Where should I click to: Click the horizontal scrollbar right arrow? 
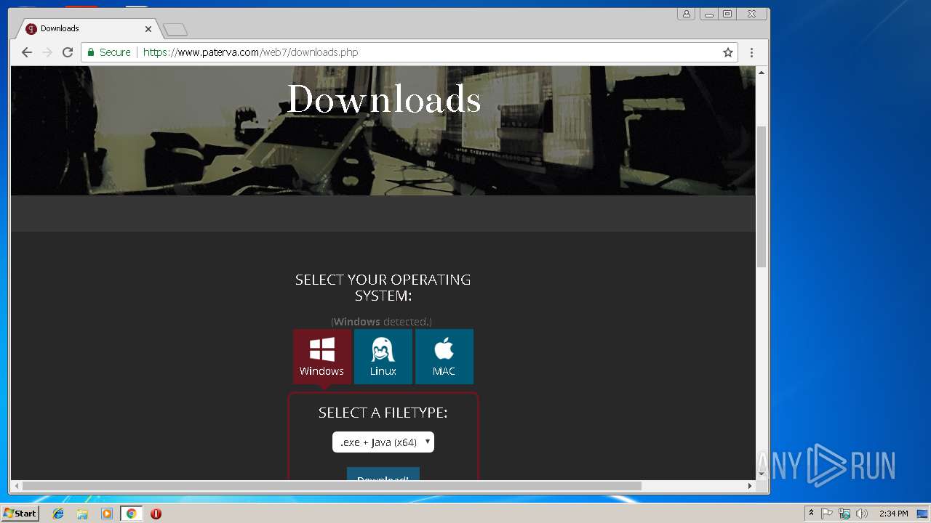751,486
